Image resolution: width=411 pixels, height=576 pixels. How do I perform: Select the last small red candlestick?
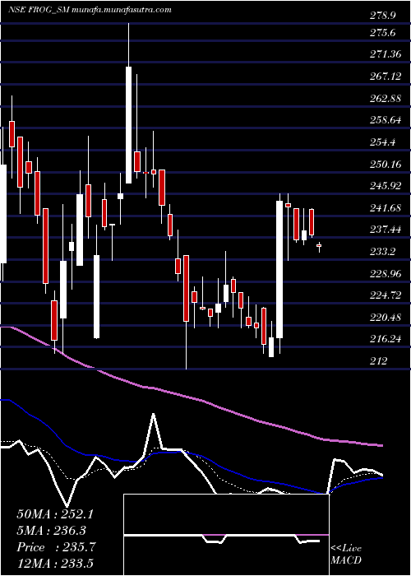pyautogui.click(x=319, y=246)
